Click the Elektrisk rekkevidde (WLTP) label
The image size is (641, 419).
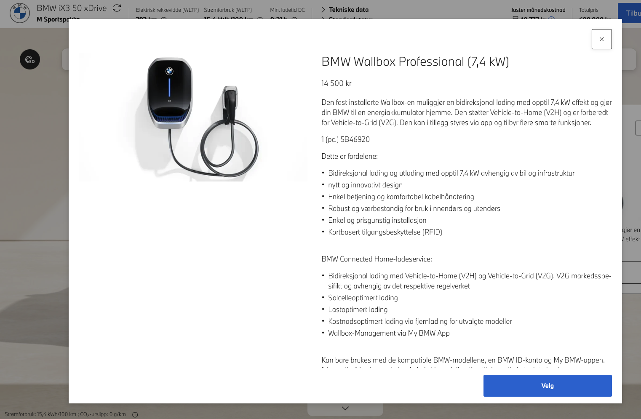point(167,10)
